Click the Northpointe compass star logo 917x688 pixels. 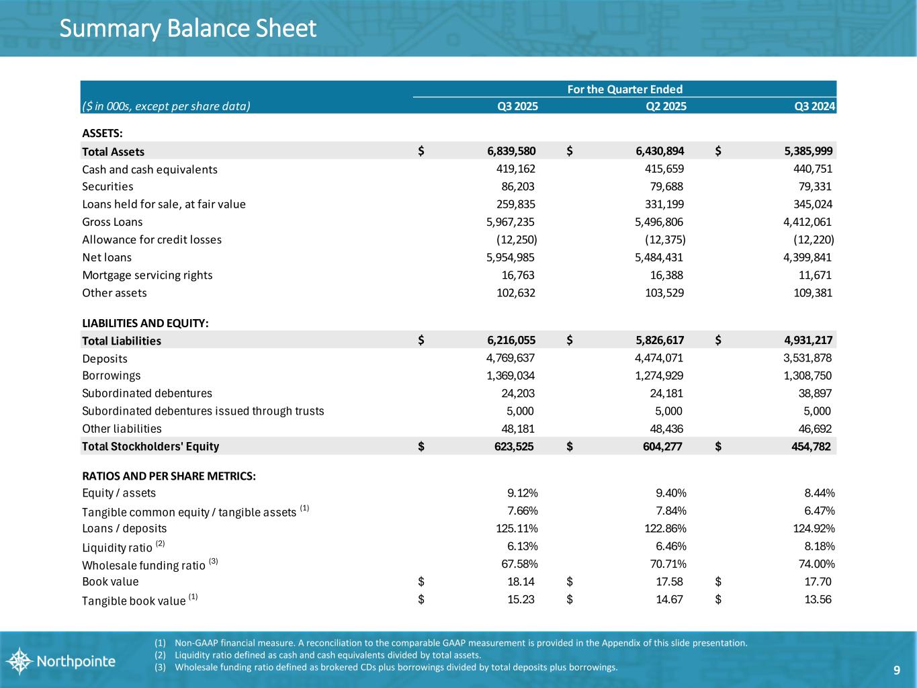tap(20, 660)
